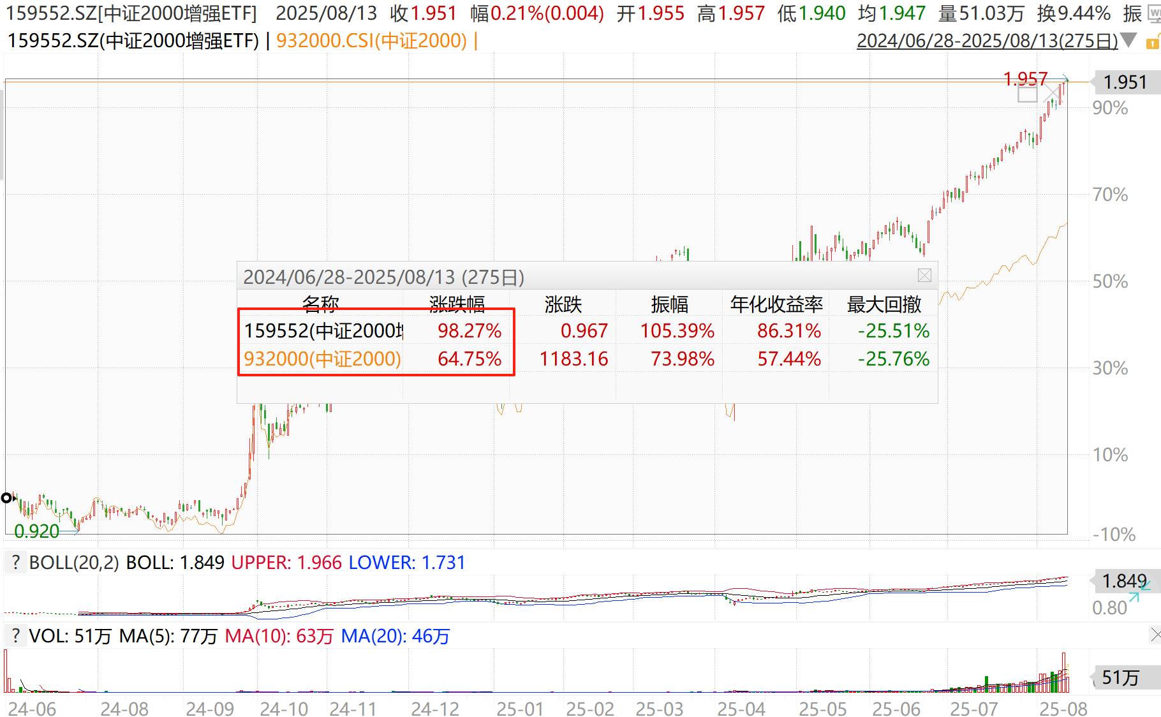Click the square maximize icon on the chart

point(1027,94)
